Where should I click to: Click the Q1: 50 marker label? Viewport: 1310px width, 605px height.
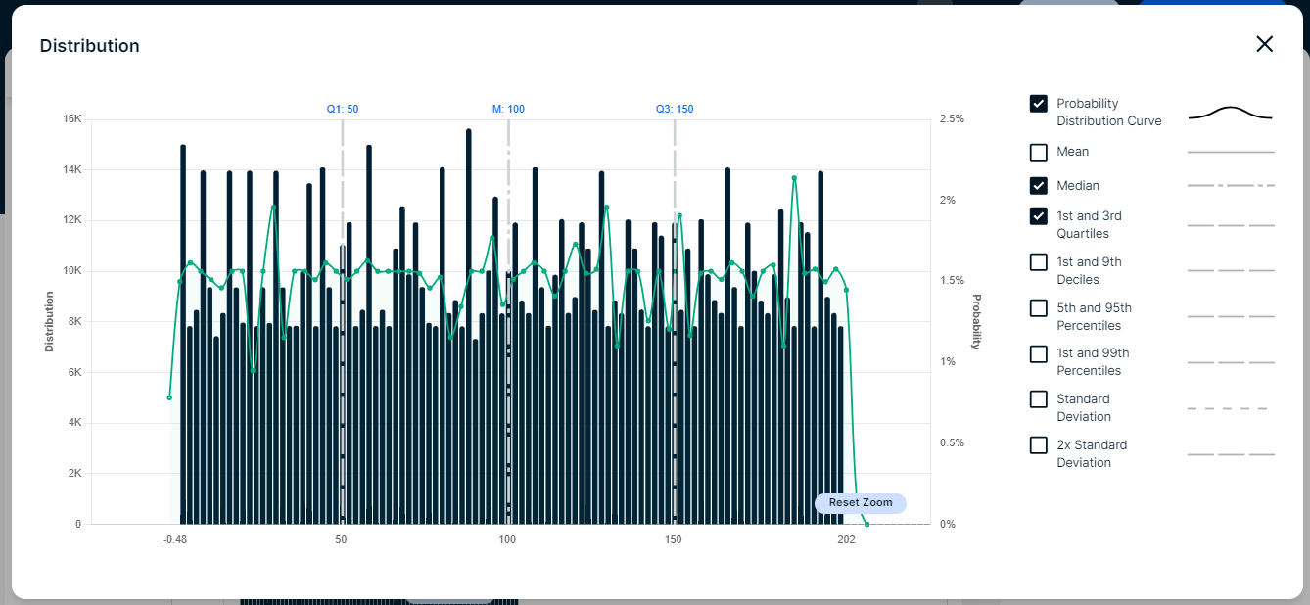tap(343, 110)
